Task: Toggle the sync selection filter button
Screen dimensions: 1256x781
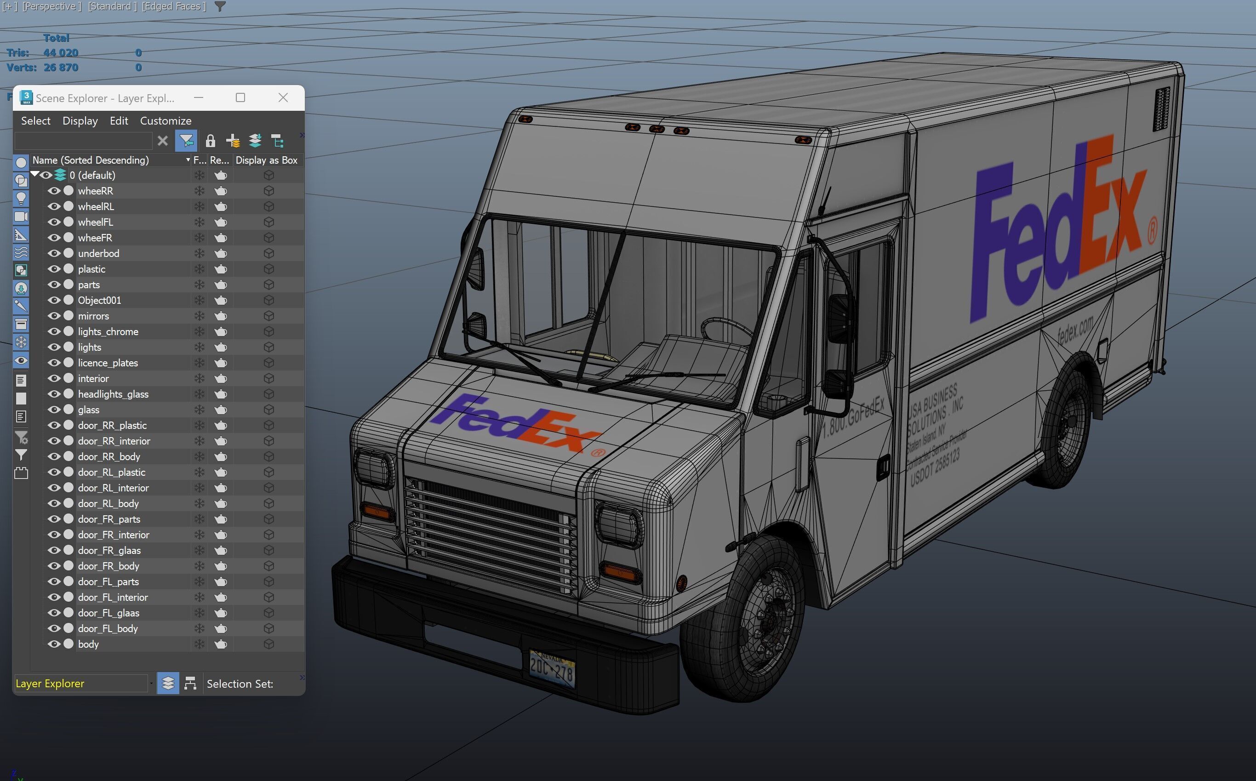Action: (x=187, y=141)
